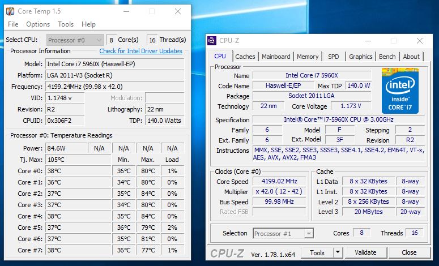Click the Specification field i7-5960X CPU @ 3.00GHz
This screenshot has height=266, width=439.
339,119
